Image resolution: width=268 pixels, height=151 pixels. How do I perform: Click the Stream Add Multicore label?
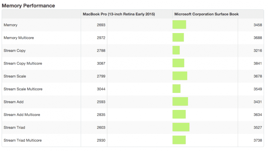point(22,115)
